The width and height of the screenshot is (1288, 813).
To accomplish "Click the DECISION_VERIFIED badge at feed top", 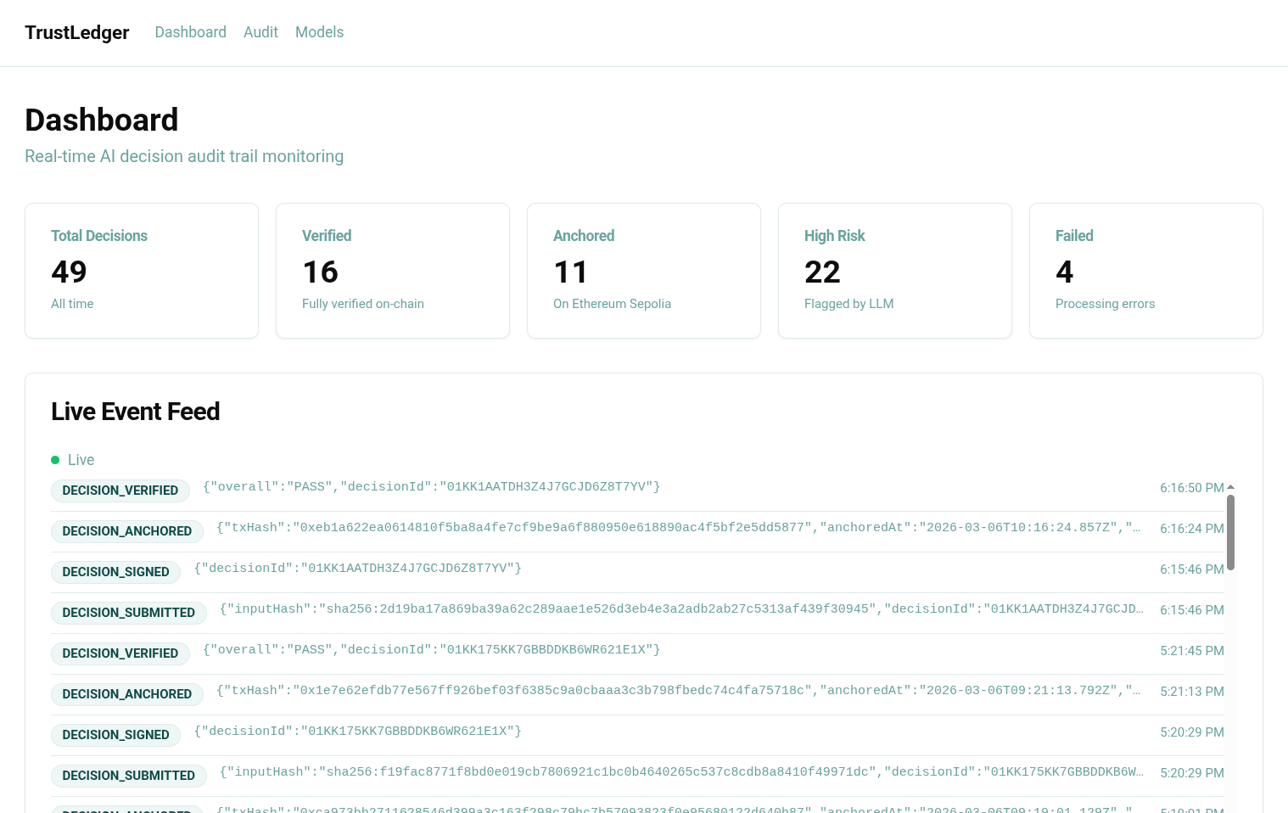I will (x=120, y=491).
